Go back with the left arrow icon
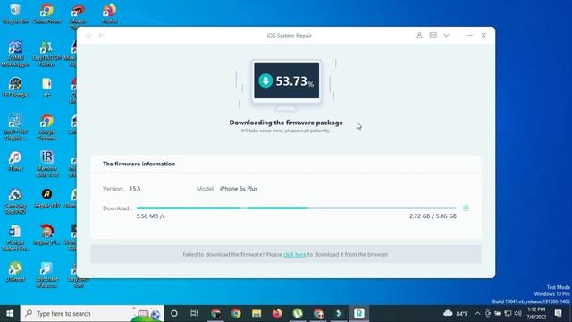This screenshot has height=322, width=572. coord(101,36)
